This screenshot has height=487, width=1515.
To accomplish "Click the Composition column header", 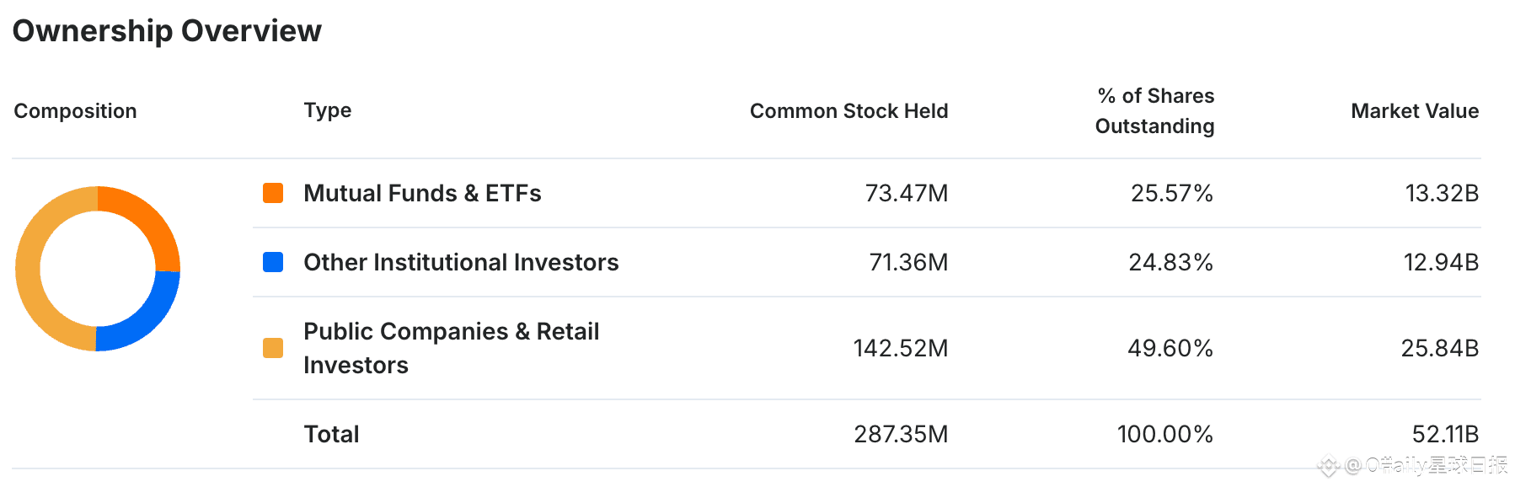I will 75,111.
